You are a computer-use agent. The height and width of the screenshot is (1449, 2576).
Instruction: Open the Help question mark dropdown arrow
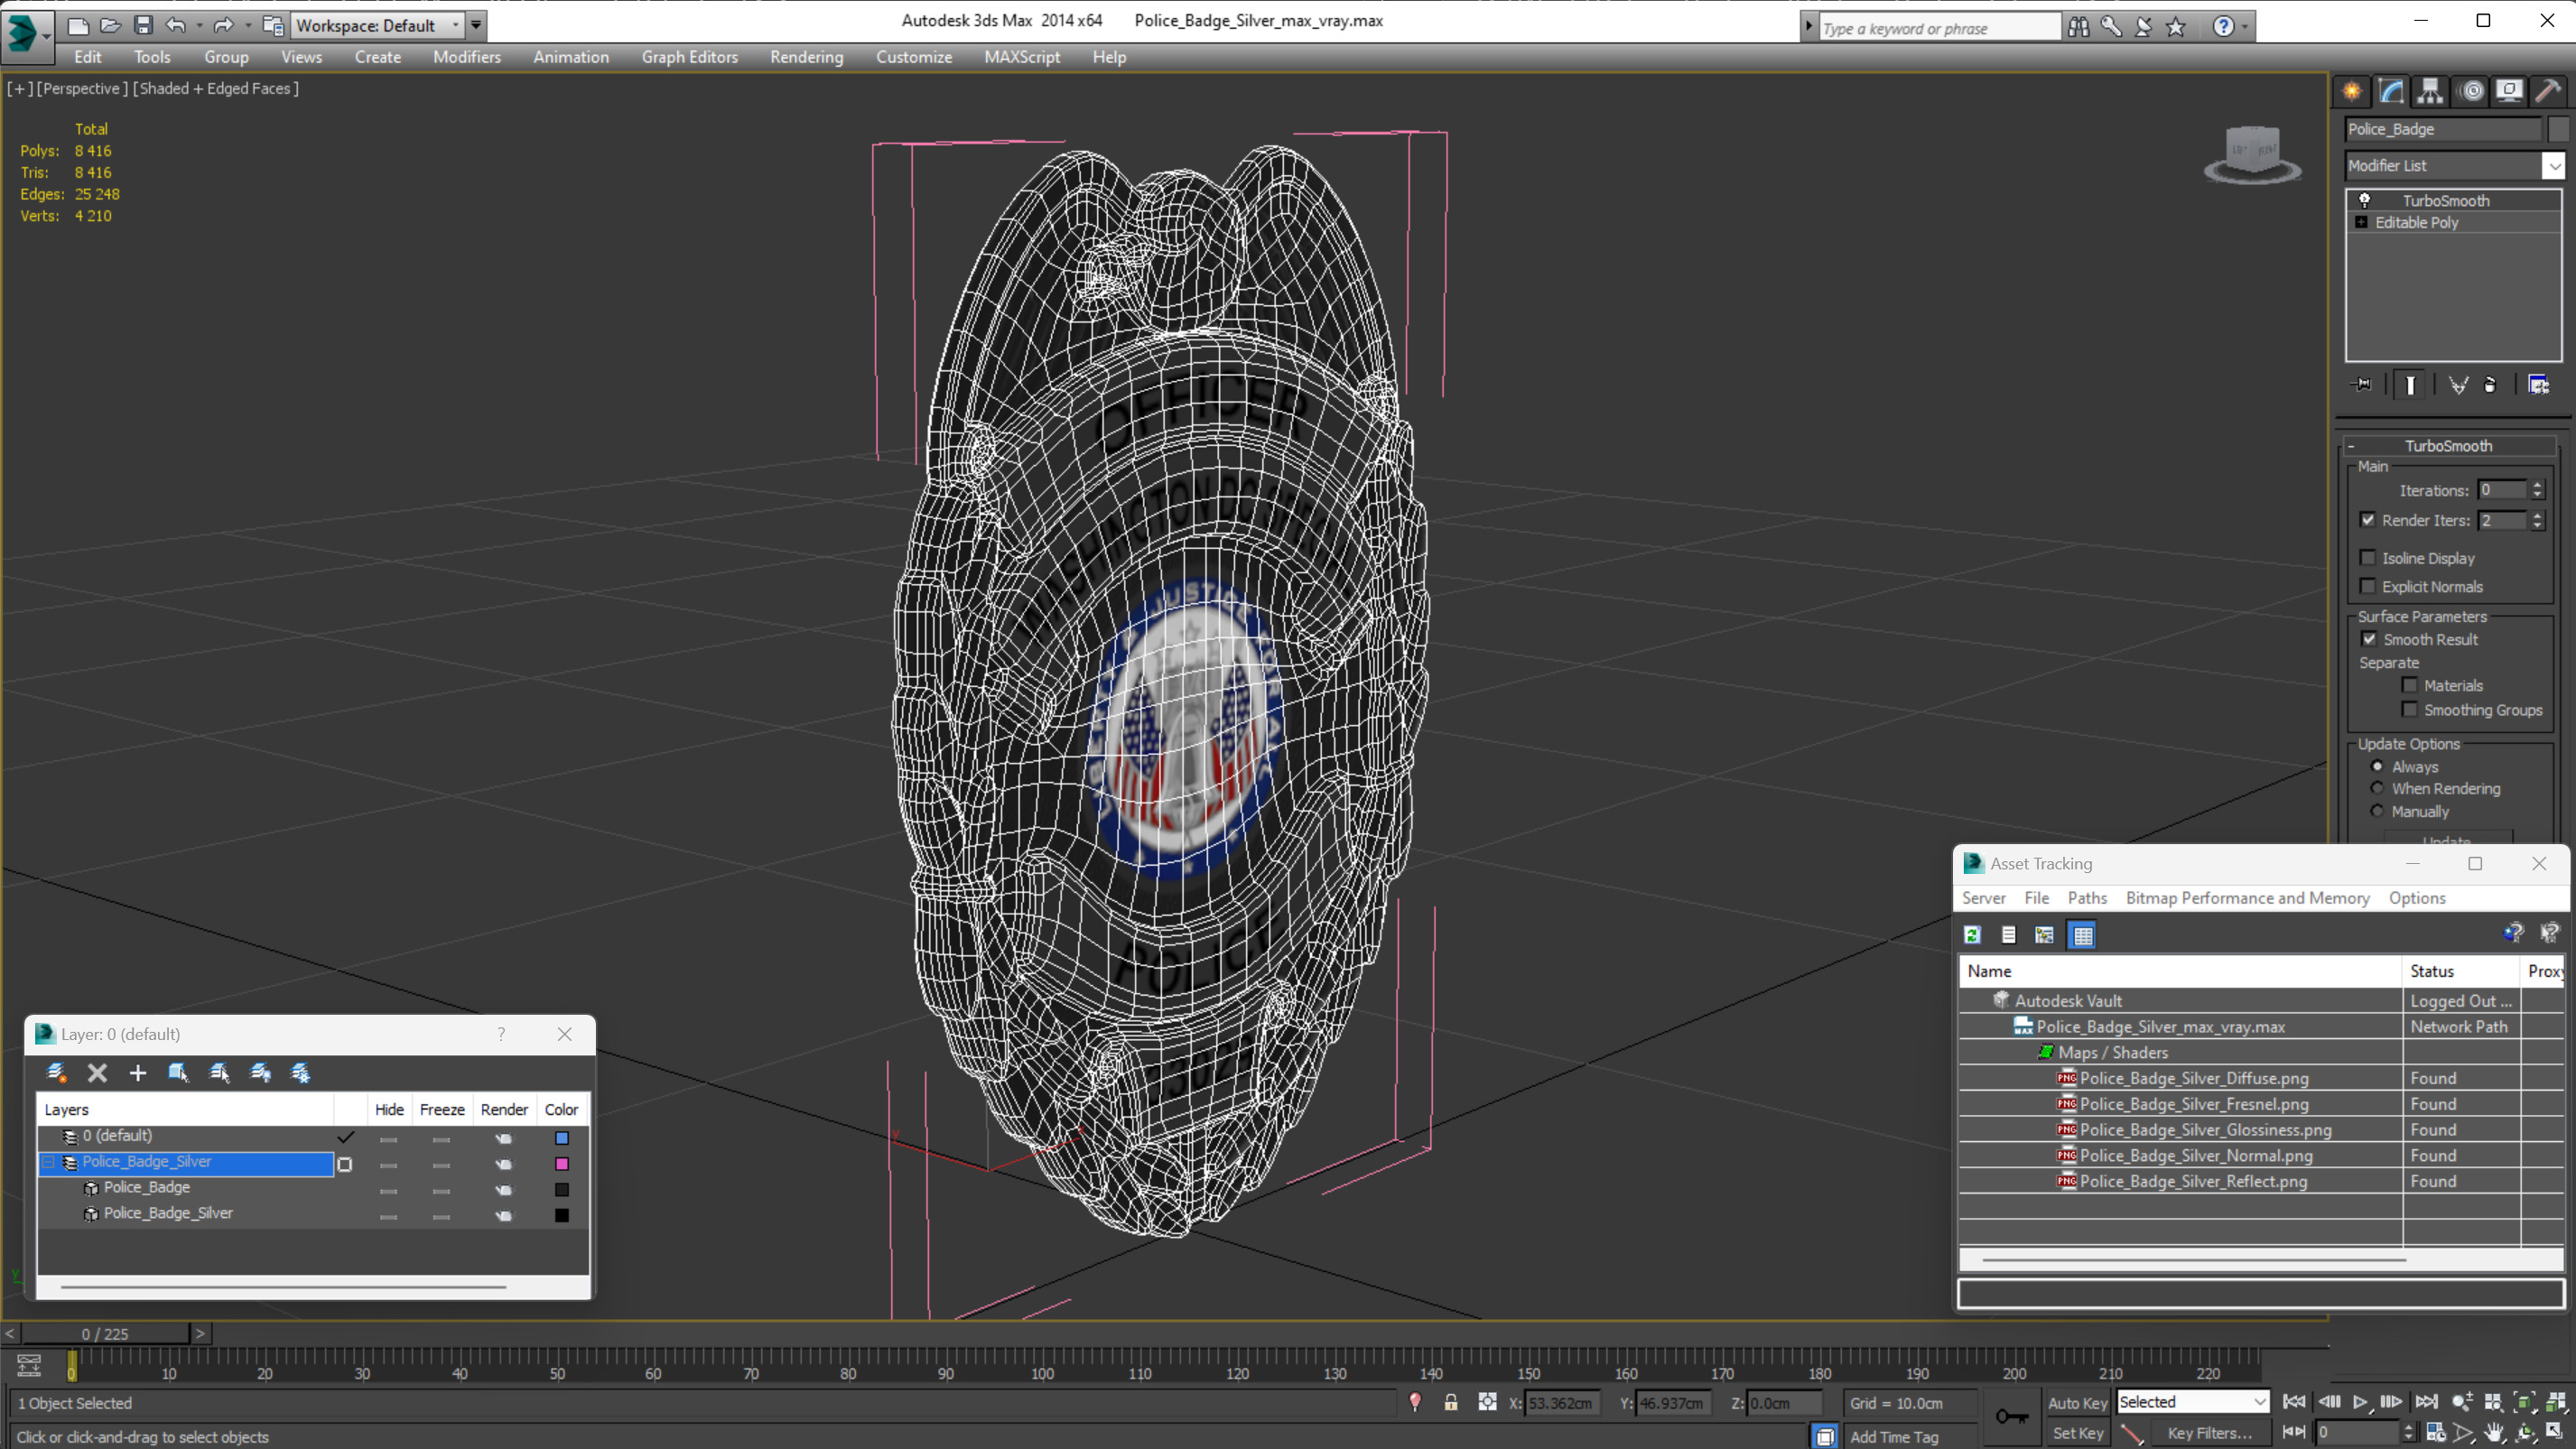[x=2246, y=27]
